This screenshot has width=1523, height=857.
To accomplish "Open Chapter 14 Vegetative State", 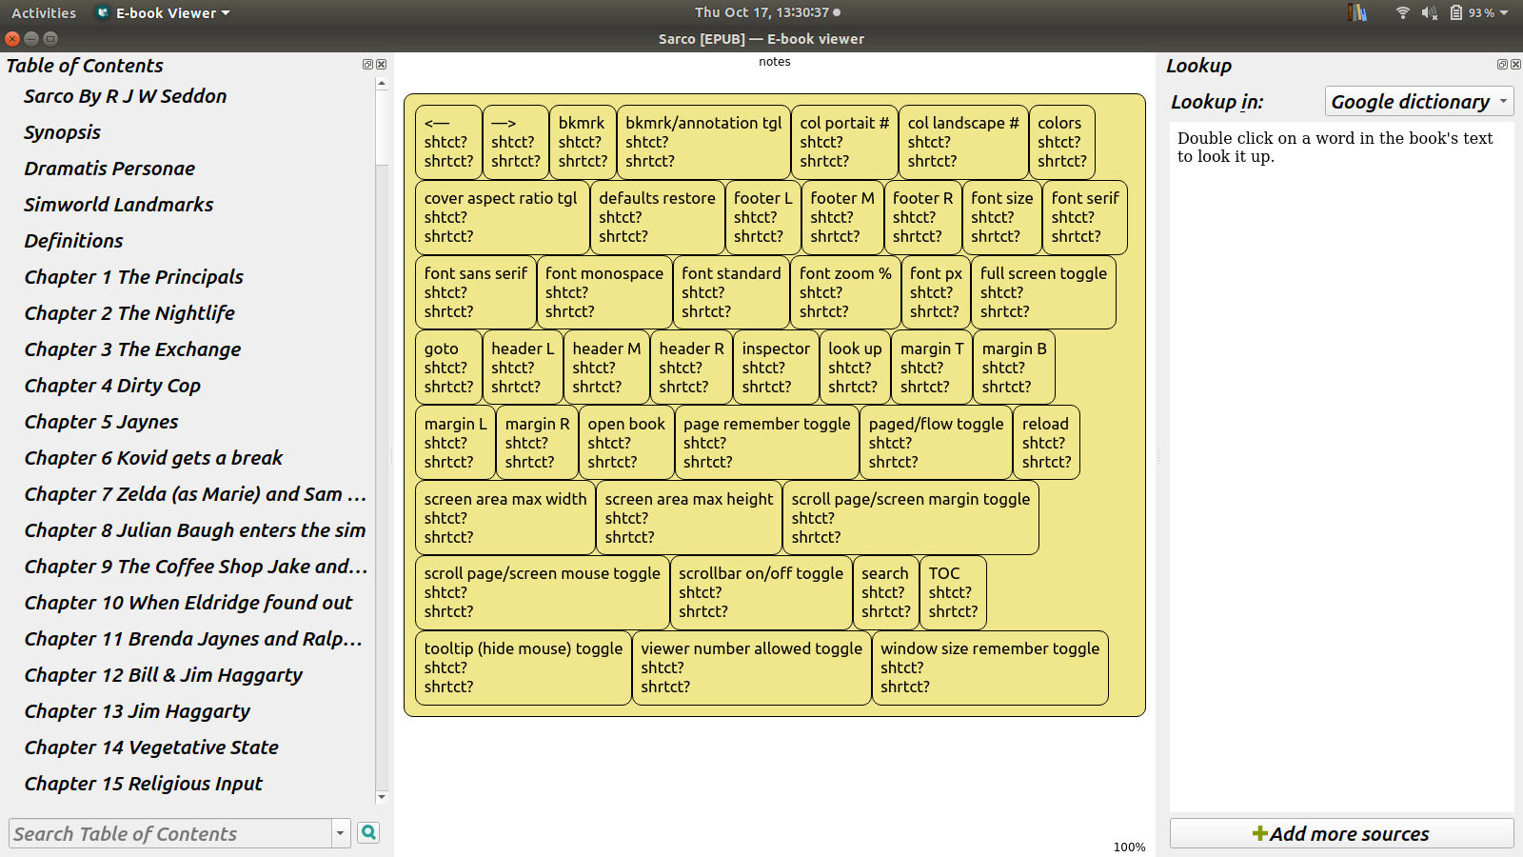I will pos(152,747).
